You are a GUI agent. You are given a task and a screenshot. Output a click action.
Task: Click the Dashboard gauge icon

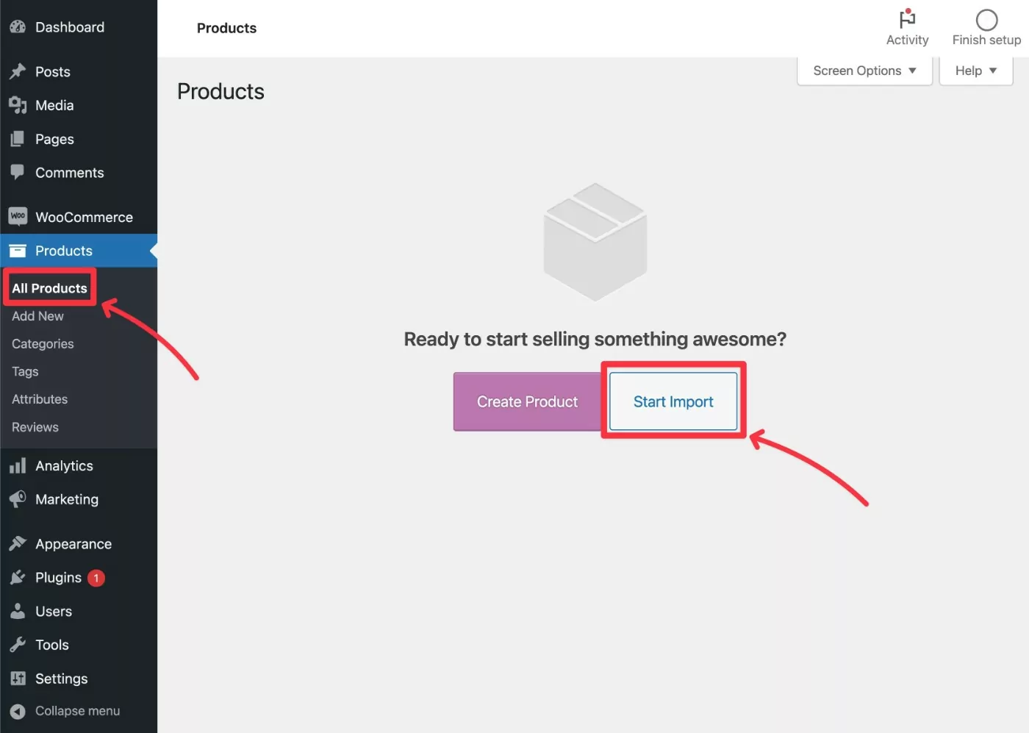click(x=18, y=27)
